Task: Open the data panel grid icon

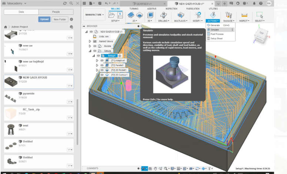Action: pyautogui.click(x=84, y=3)
